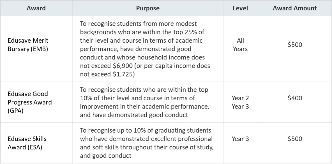Click the GPA purpose description text
The image size is (332, 164).
click(x=145, y=102)
